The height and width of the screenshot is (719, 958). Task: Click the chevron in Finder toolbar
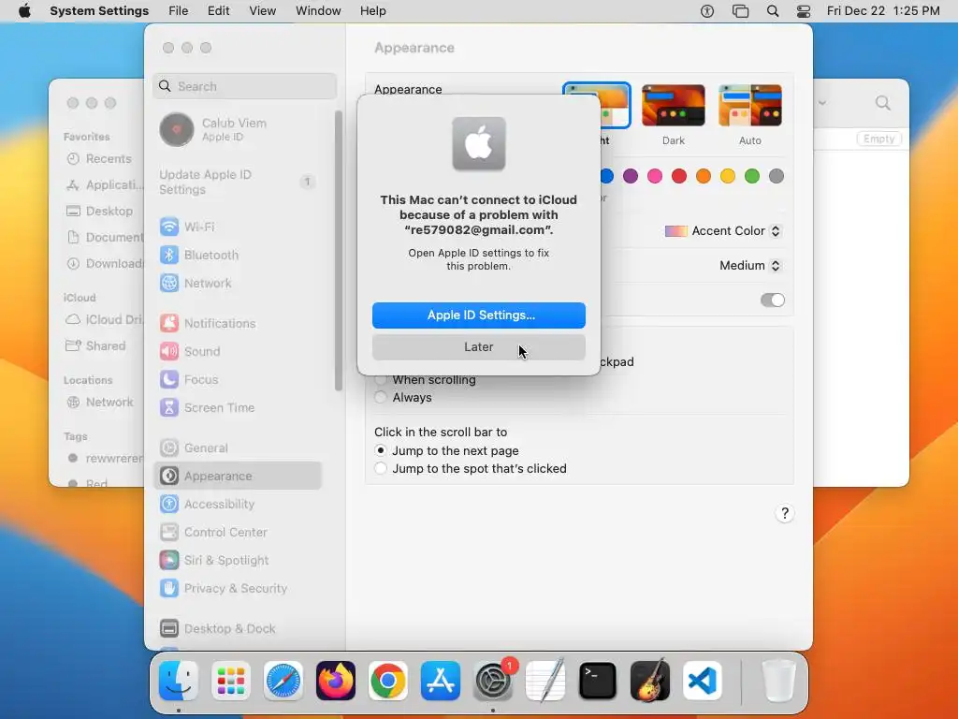[822, 103]
